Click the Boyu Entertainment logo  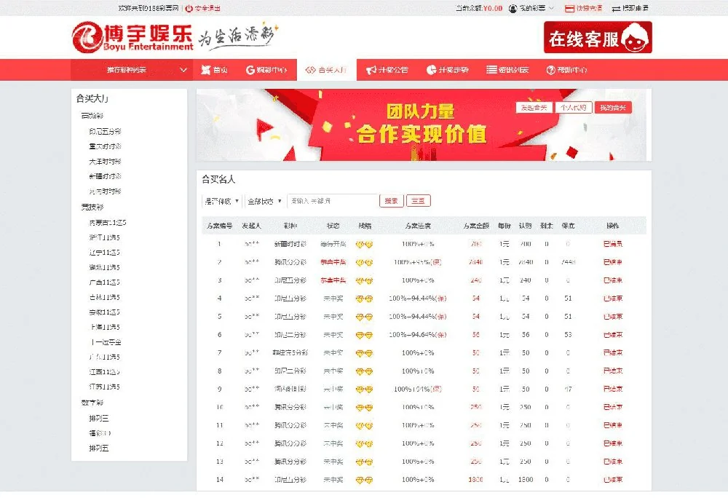pos(132,36)
